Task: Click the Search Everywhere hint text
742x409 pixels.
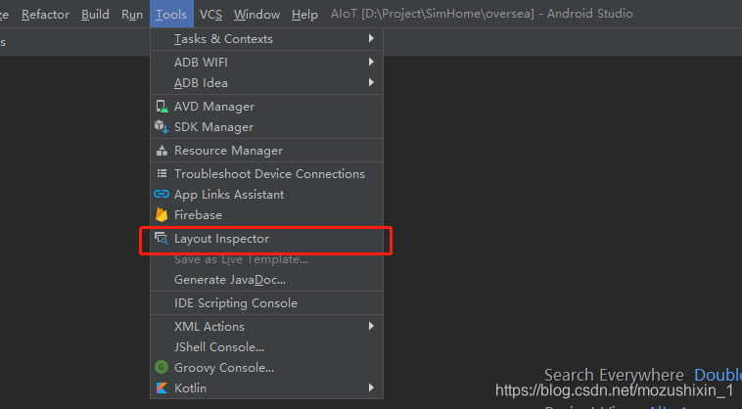Action: pyautogui.click(x=614, y=375)
